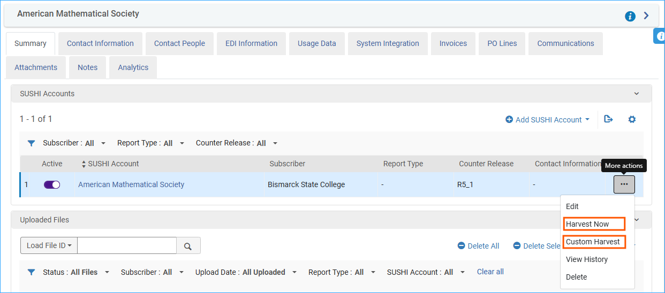Open Uploaded Files Subscriber filter dropdown
Image resolution: width=665 pixels, height=293 pixels.
152,272
